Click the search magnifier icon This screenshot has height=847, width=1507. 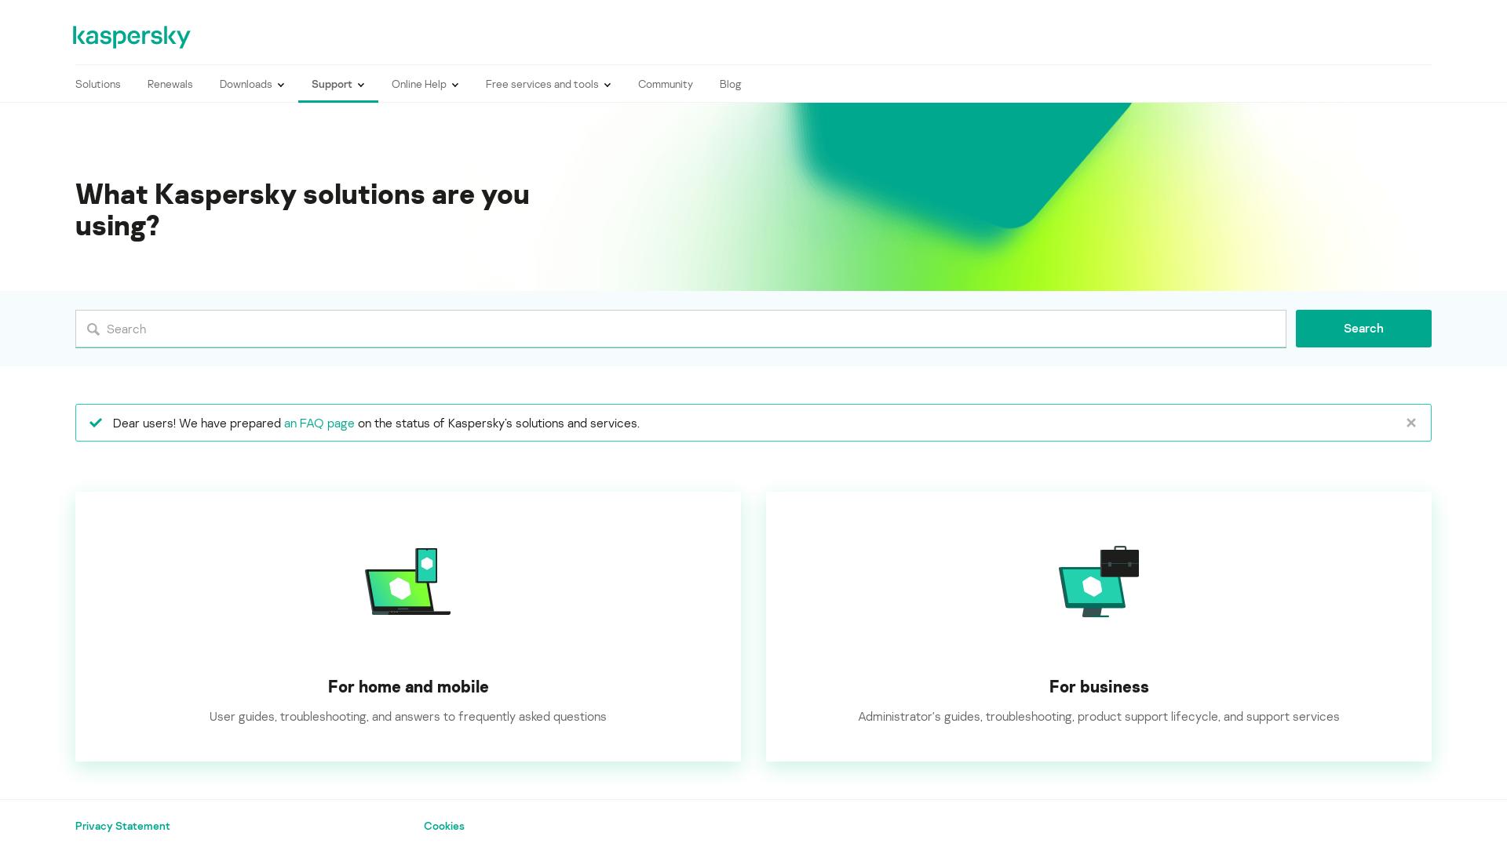[x=93, y=328]
